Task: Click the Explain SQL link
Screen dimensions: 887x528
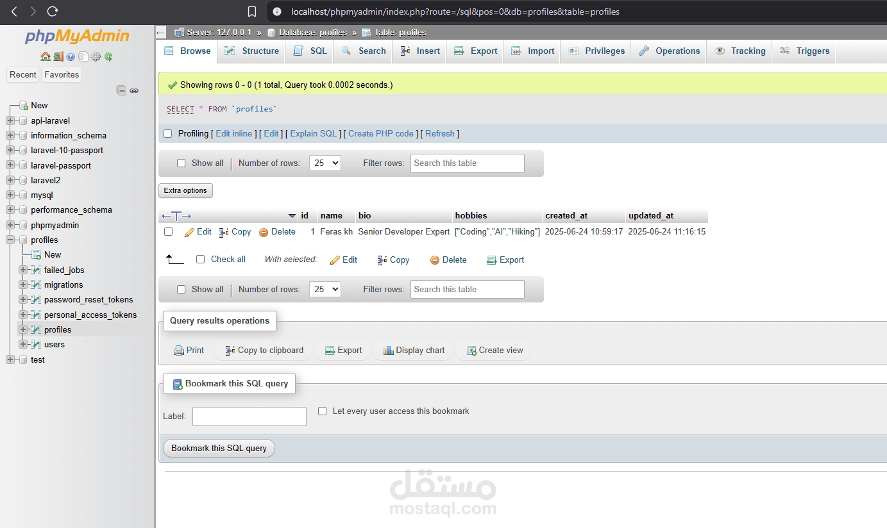Action: click(x=314, y=134)
